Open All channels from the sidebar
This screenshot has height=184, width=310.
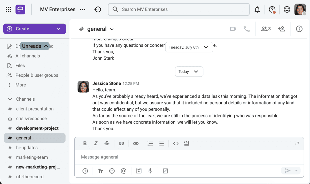[28, 56]
